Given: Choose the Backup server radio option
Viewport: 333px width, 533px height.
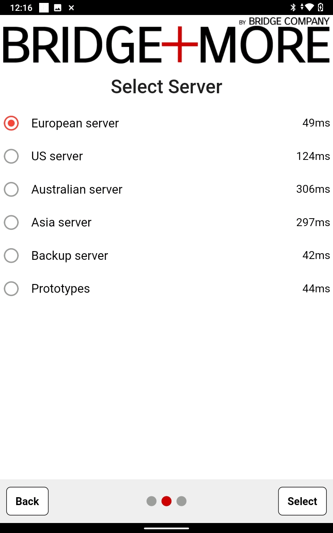Looking at the screenshot, I should point(11,256).
